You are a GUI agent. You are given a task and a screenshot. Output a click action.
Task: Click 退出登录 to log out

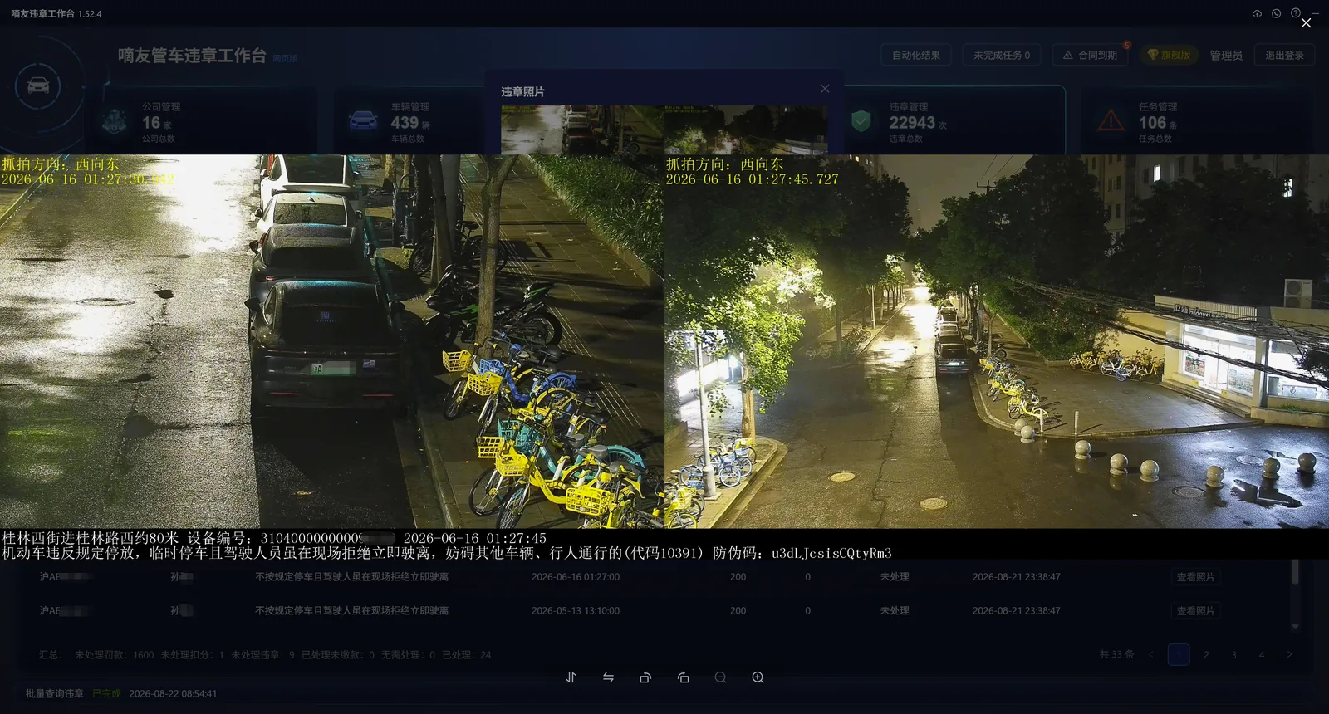[1284, 55]
